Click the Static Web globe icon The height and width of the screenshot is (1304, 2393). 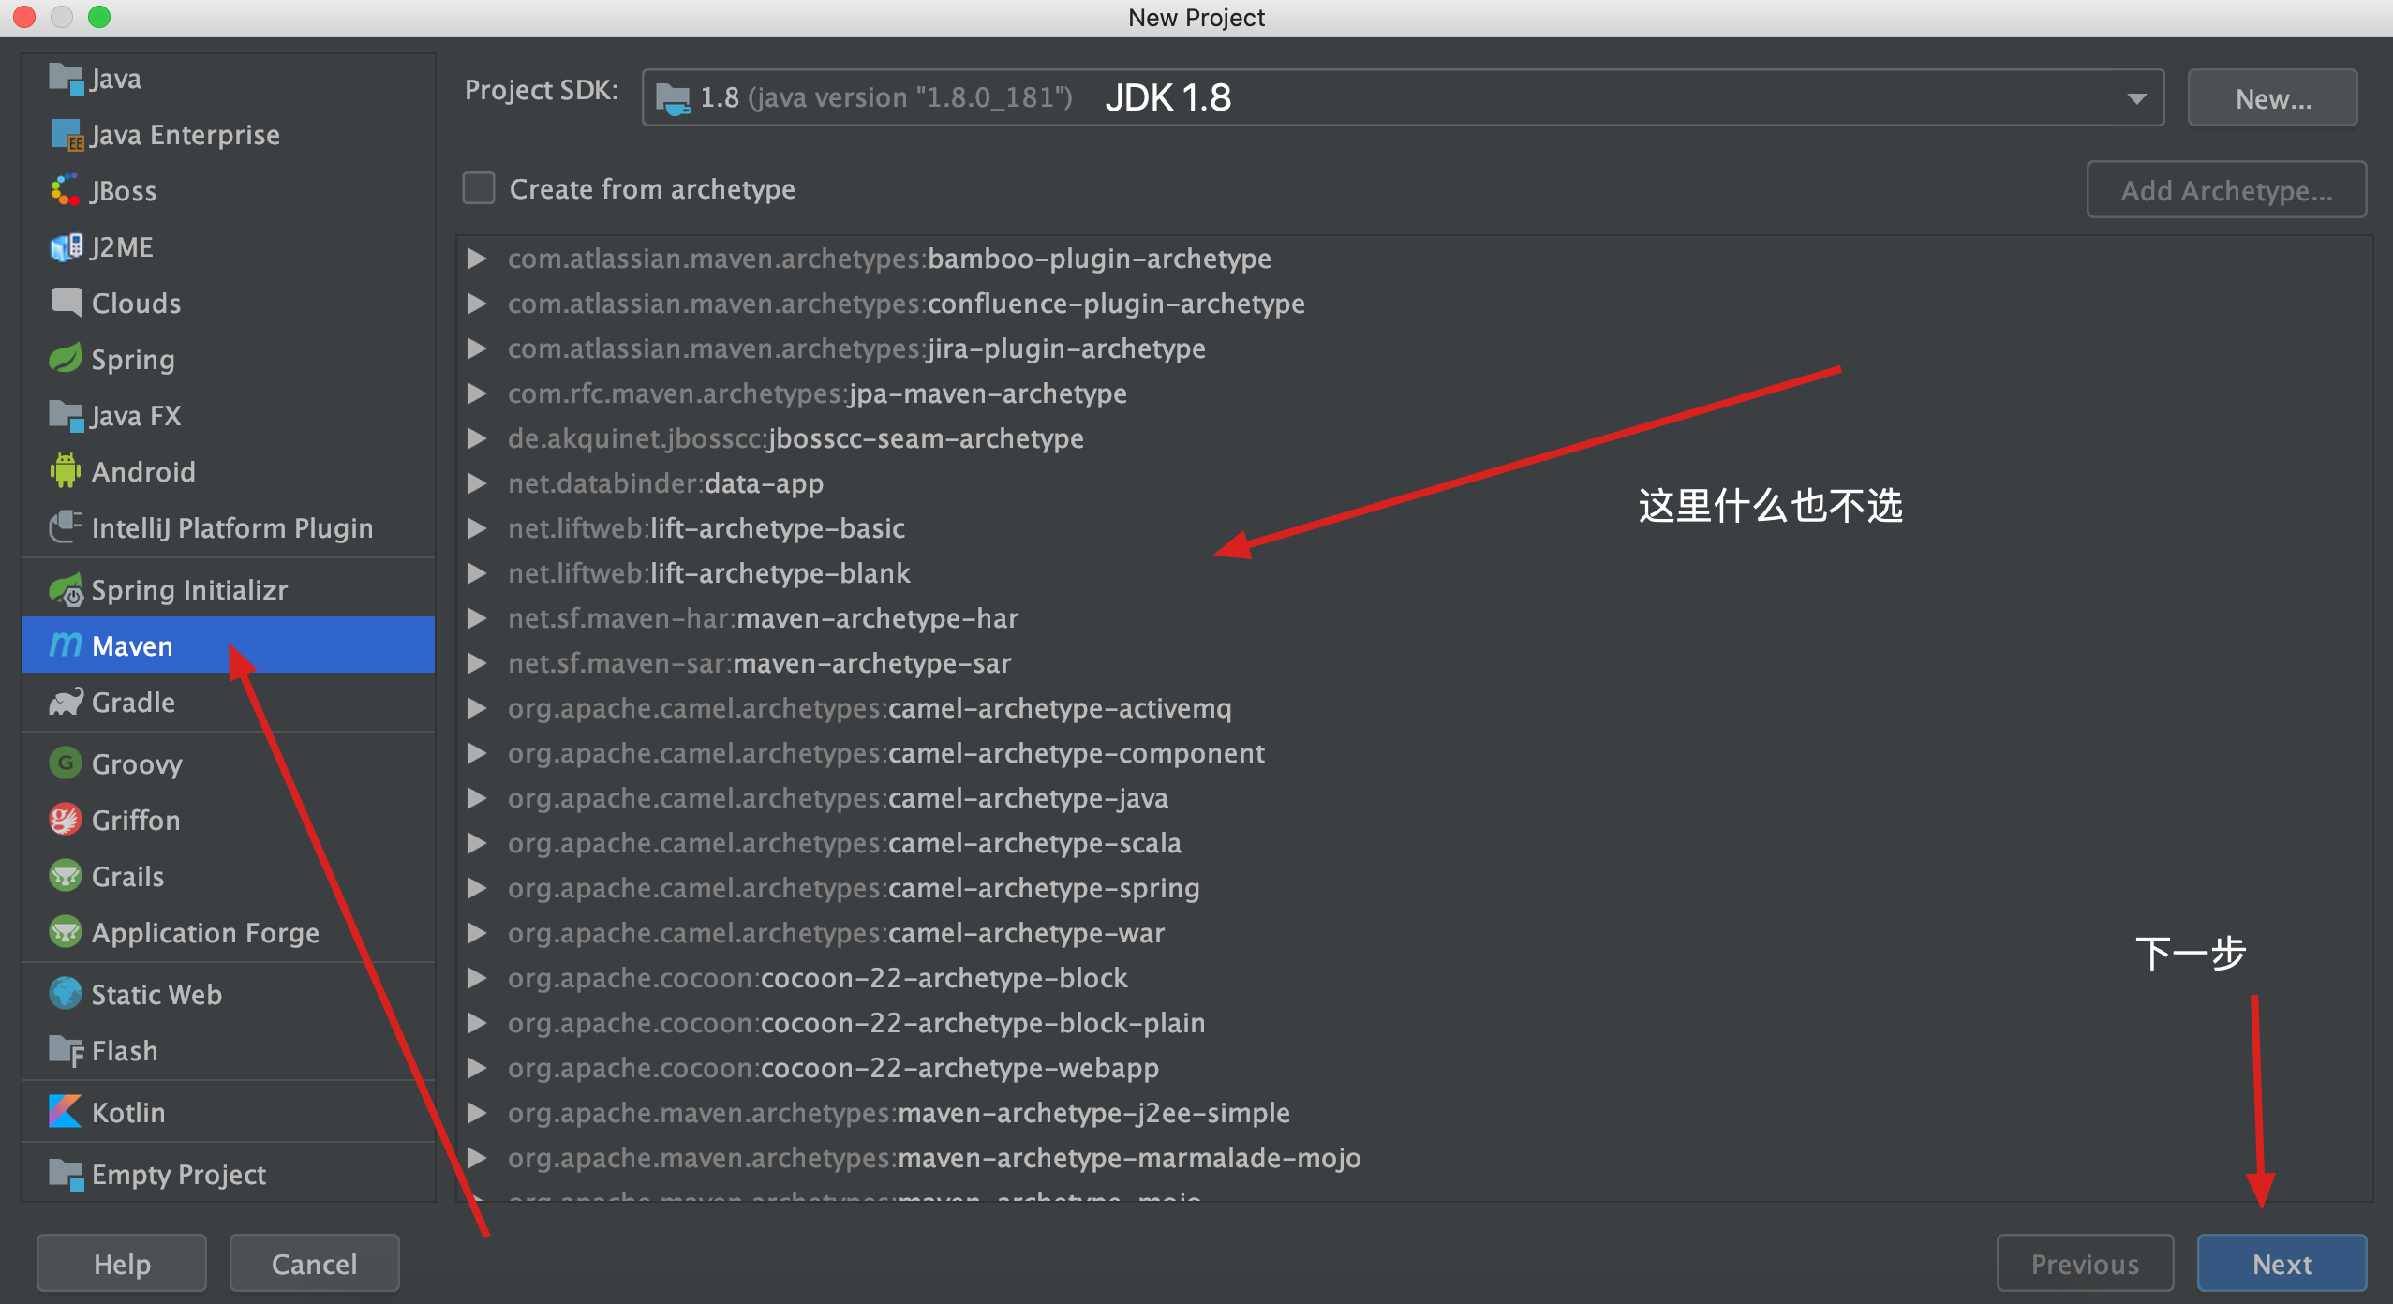[66, 994]
